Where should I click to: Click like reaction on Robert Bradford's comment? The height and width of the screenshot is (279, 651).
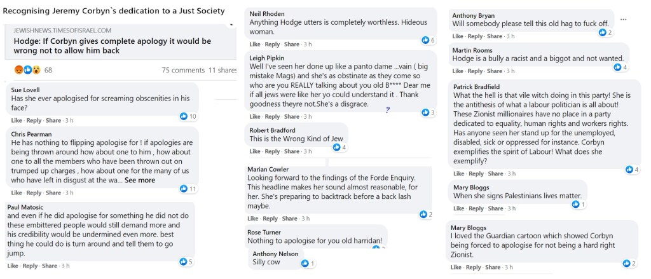(336, 147)
